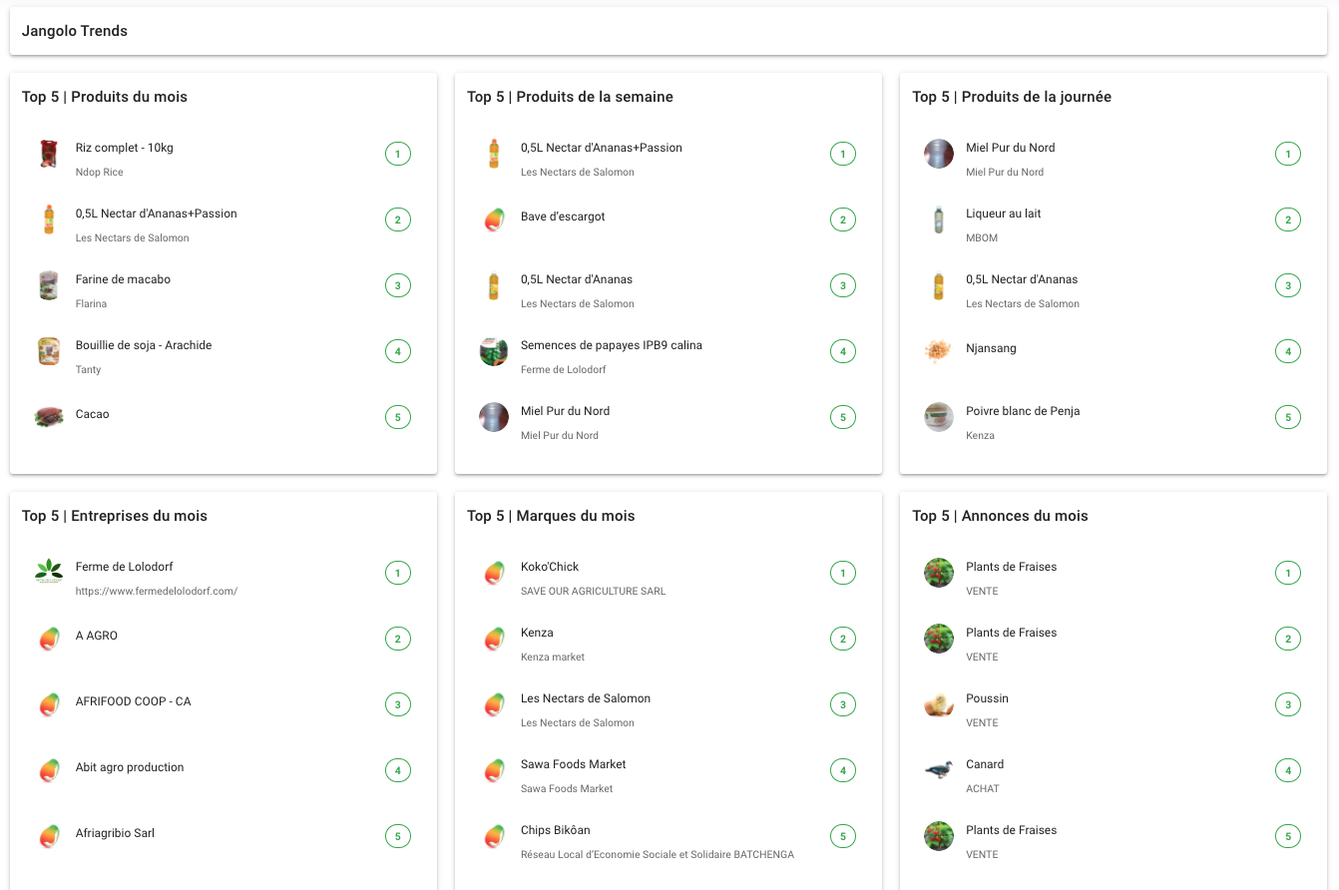Click the ACHAT label under Canard
Viewport: 1339px width, 890px height.
click(x=983, y=789)
